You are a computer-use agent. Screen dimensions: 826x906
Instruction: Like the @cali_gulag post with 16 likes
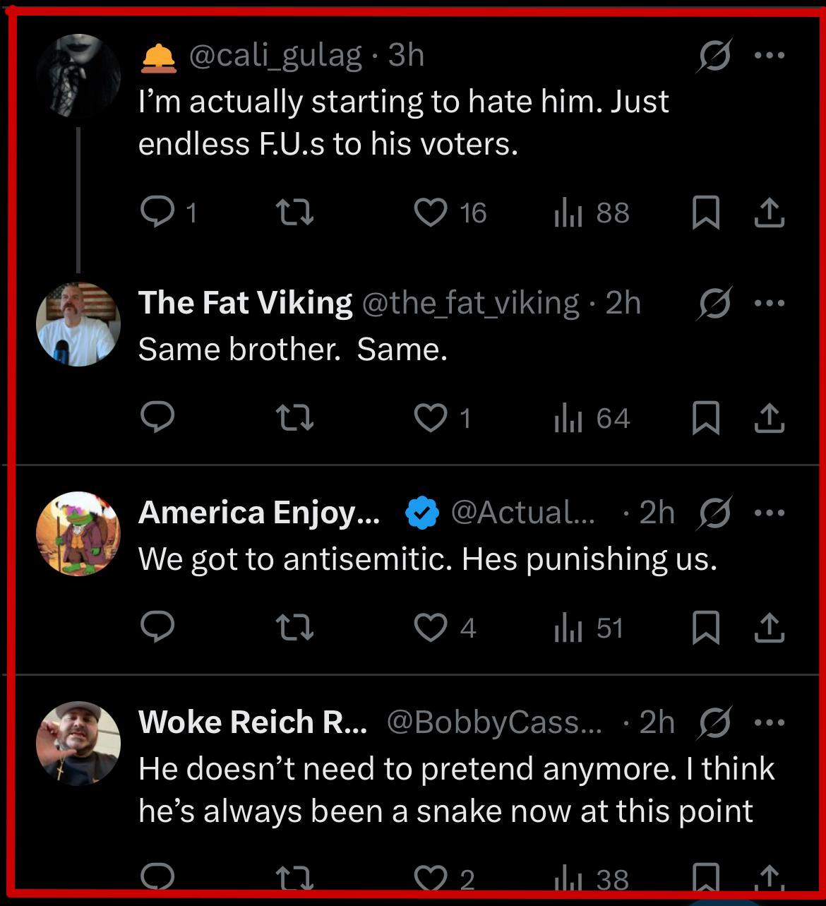(x=431, y=213)
